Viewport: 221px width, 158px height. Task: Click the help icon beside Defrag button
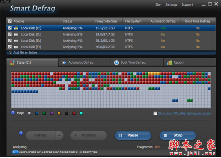tap(21, 133)
